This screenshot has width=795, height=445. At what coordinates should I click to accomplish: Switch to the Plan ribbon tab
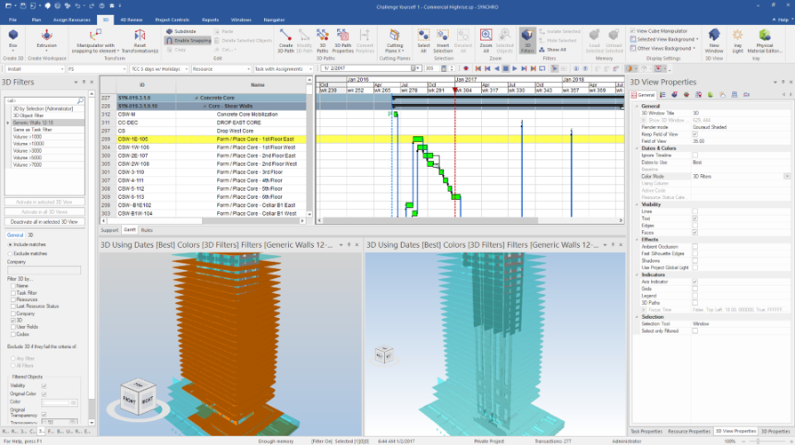coord(36,20)
